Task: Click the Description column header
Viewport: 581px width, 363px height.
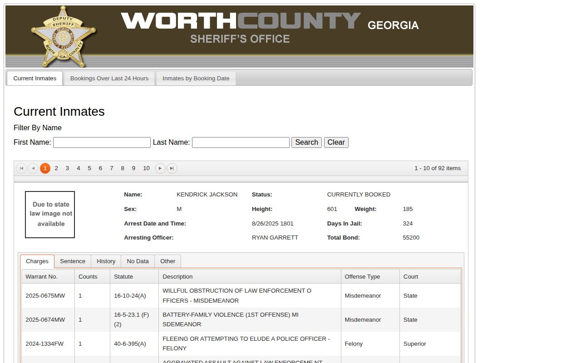Action: pyautogui.click(x=250, y=276)
